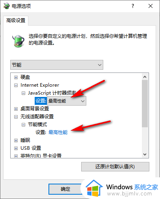160x199 pixels.
Task: Collapse the Internet Explorer node
Action: pos(16,86)
